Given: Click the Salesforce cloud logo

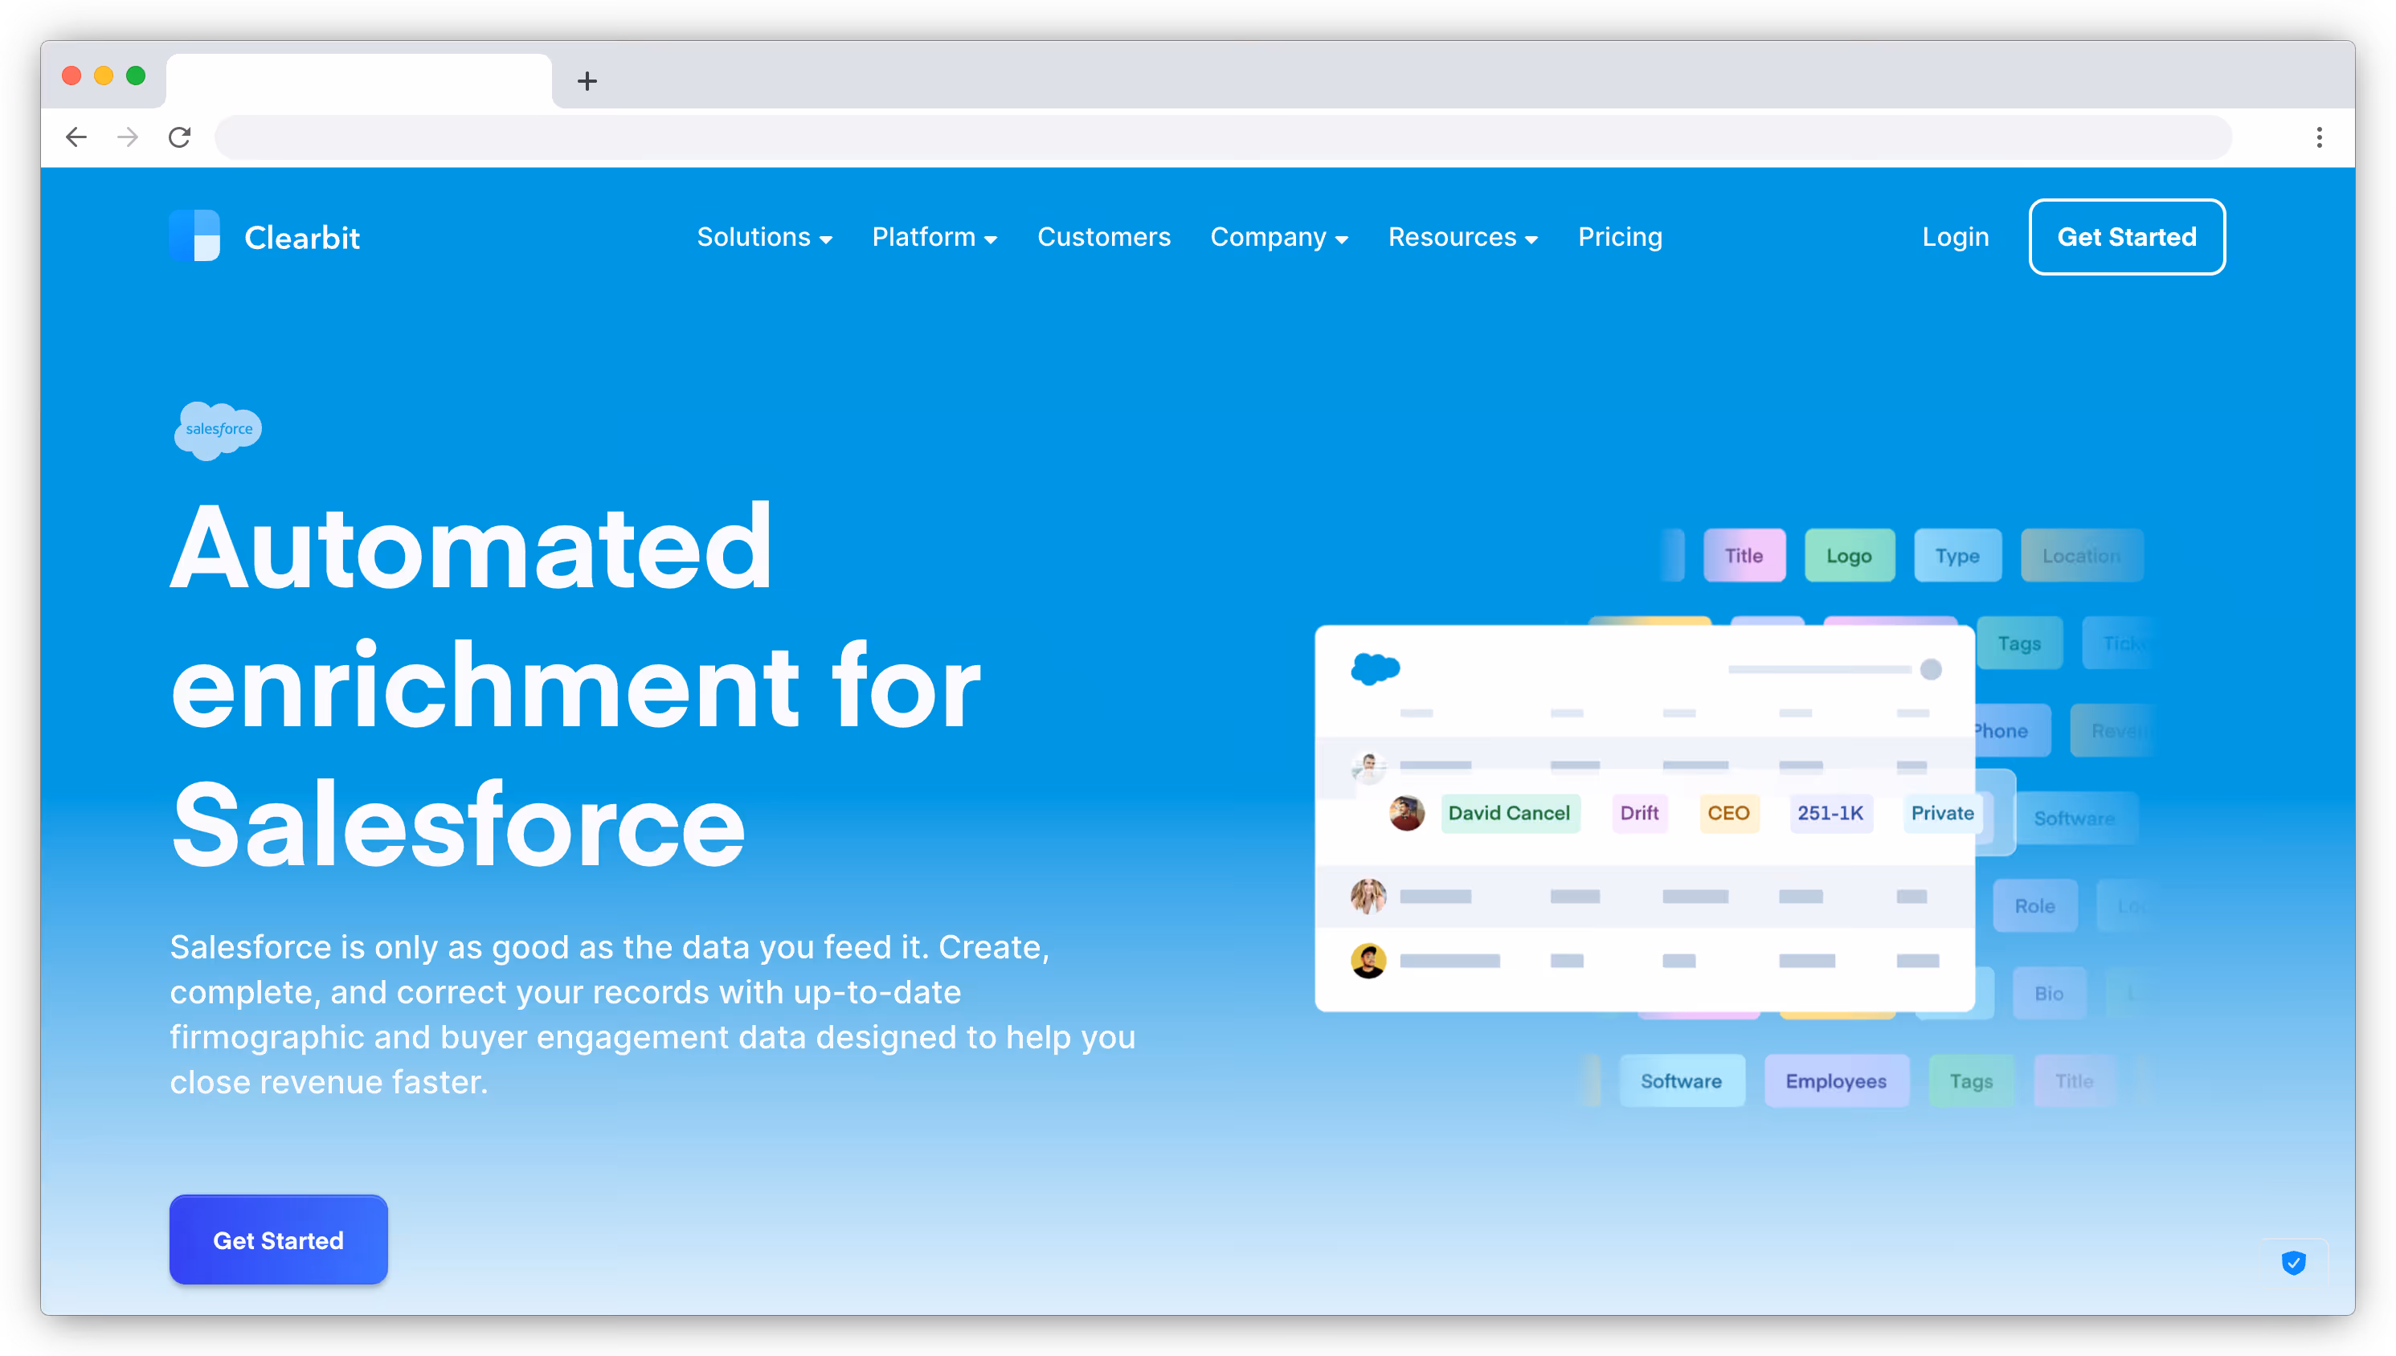Looking at the screenshot, I should point(217,431).
